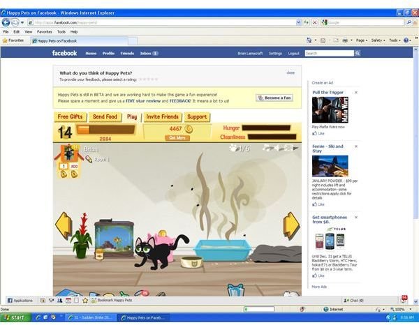Click the Cleanliness status bar

click(272, 137)
